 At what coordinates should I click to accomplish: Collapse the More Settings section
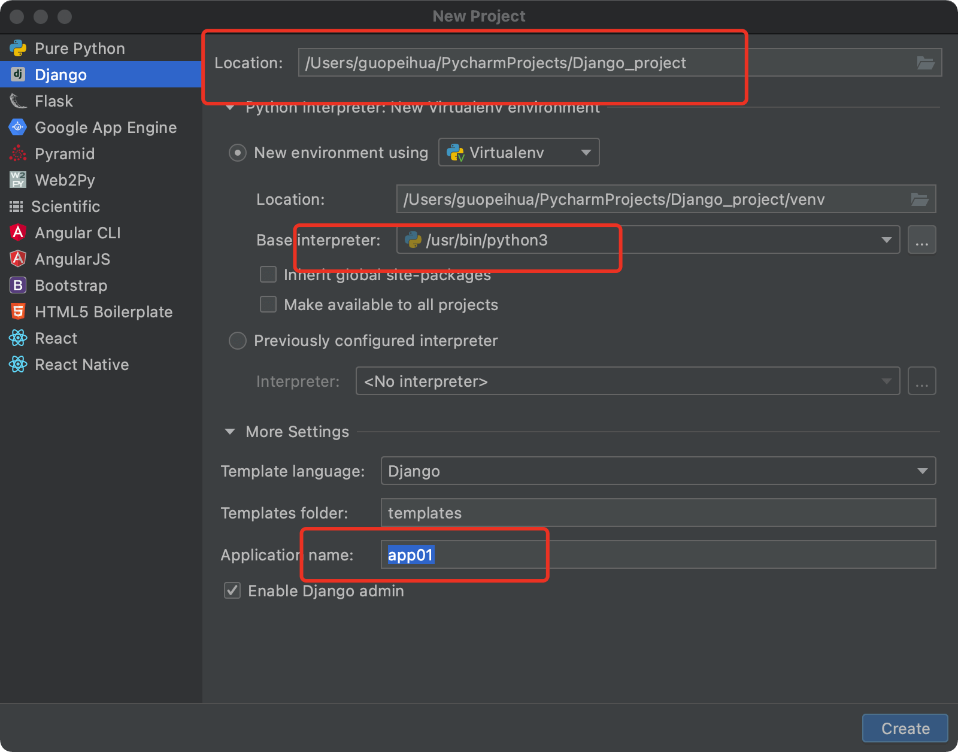230,432
